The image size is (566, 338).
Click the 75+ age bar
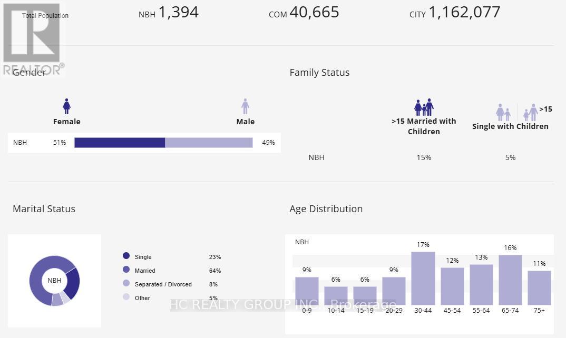click(539, 288)
